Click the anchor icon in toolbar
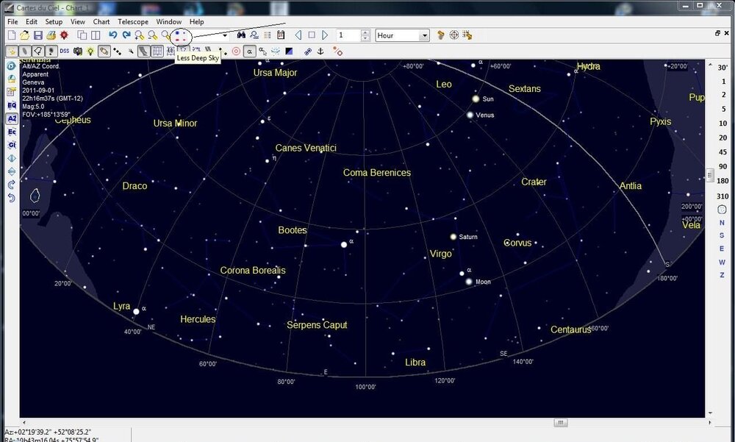Viewport: 735px width, 442px height. tap(320, 51)
